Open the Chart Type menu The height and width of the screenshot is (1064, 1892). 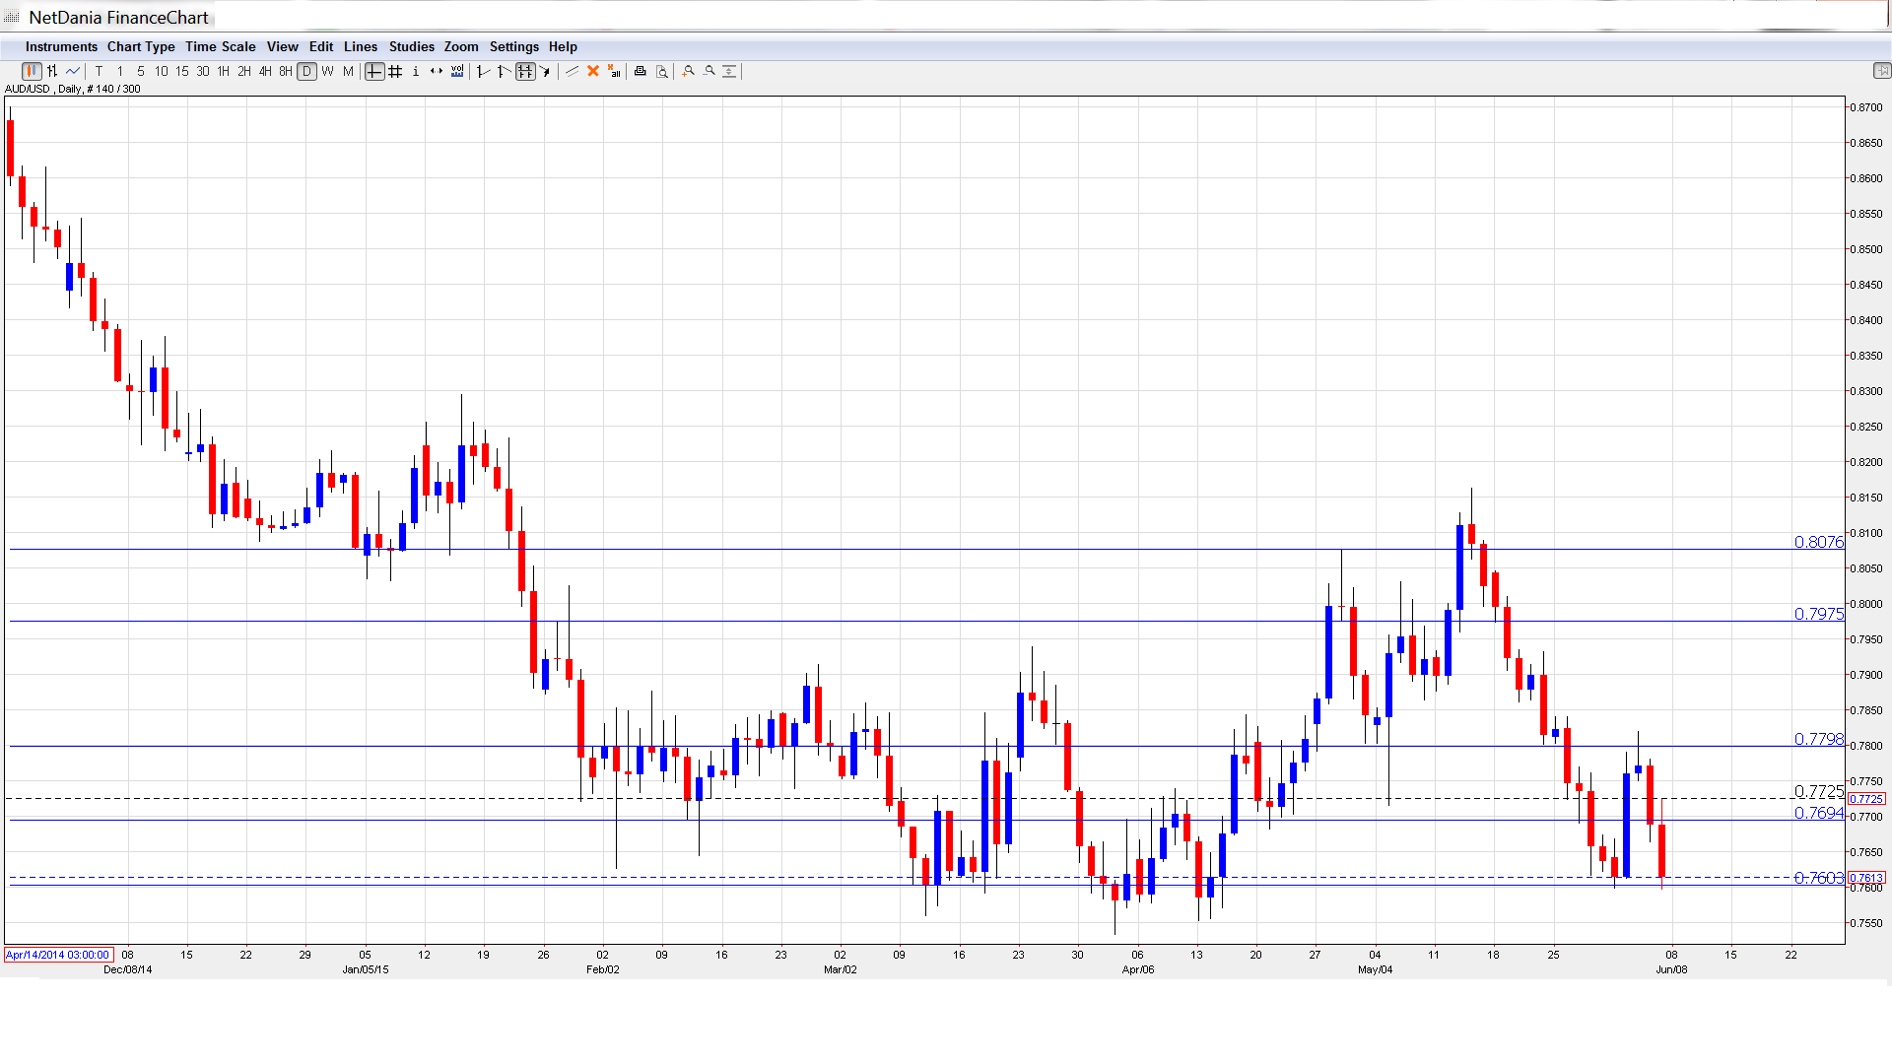point(141,46)
